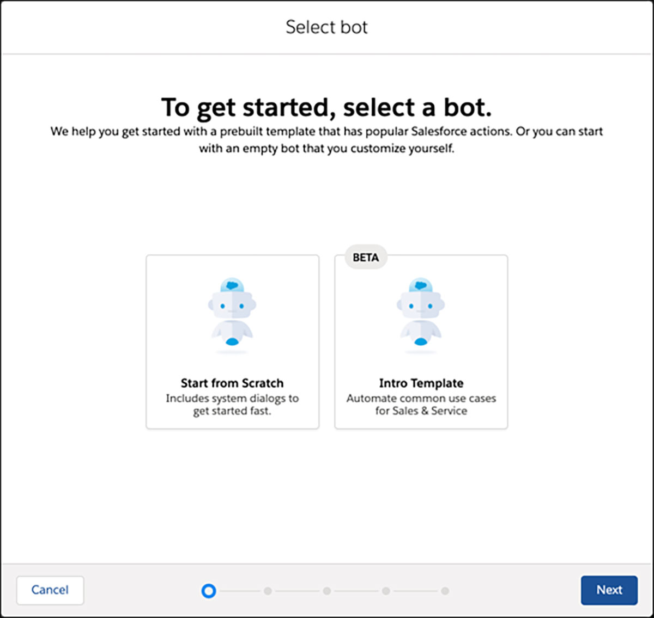Click "Includes system dialogs to get started fast" text
This screenshot has height=618, width=654.
pyautogui.click(x=232, y=405)
